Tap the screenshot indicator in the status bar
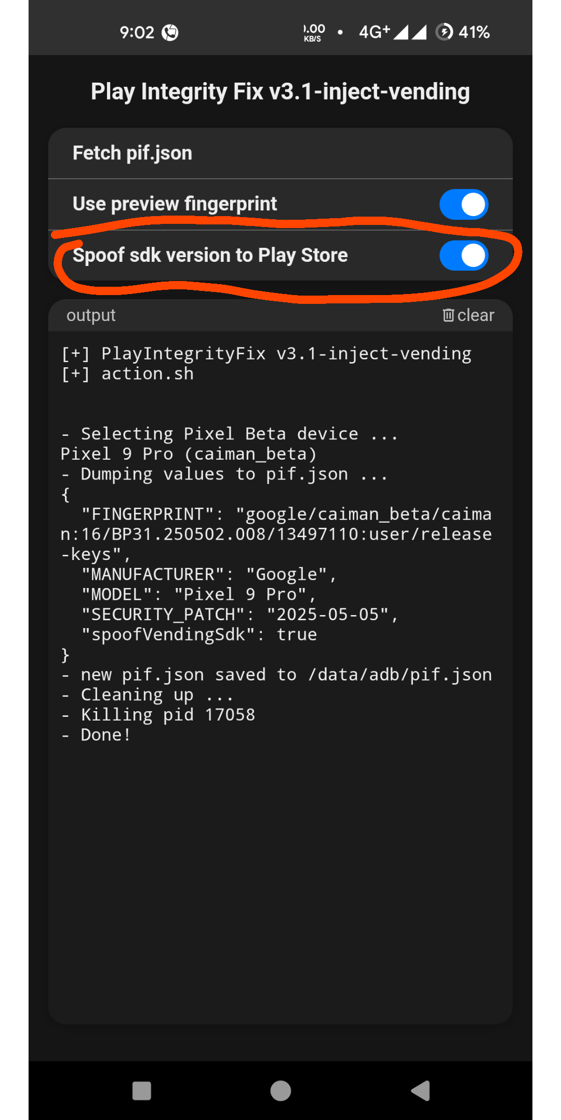This screenshot has height=1120, width=561. [170, 32]
